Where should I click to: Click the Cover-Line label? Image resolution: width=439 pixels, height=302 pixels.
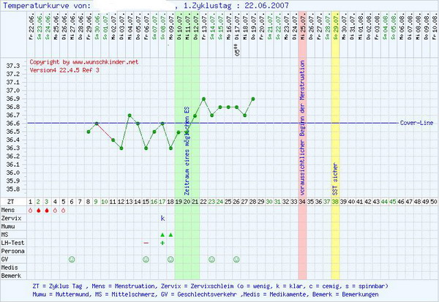point(415,123)
